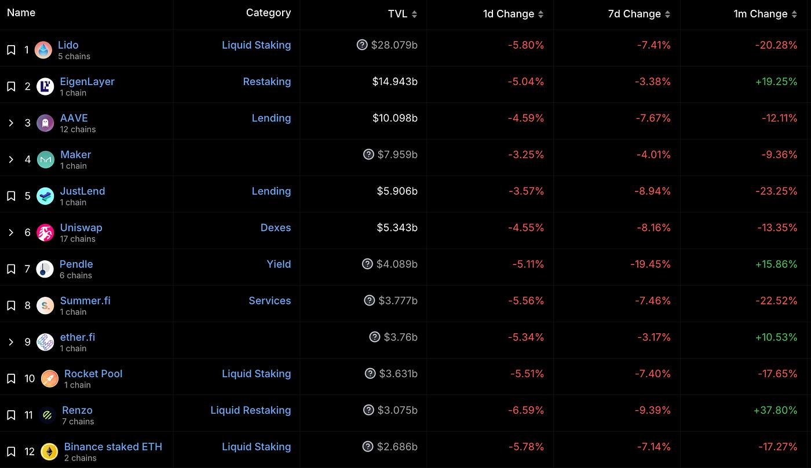
Task: Sort table by TVL column
Action: click(x=414, y=14)
